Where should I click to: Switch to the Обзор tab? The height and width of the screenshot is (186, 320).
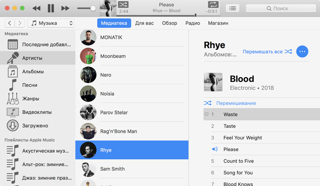tap(170, 23)
